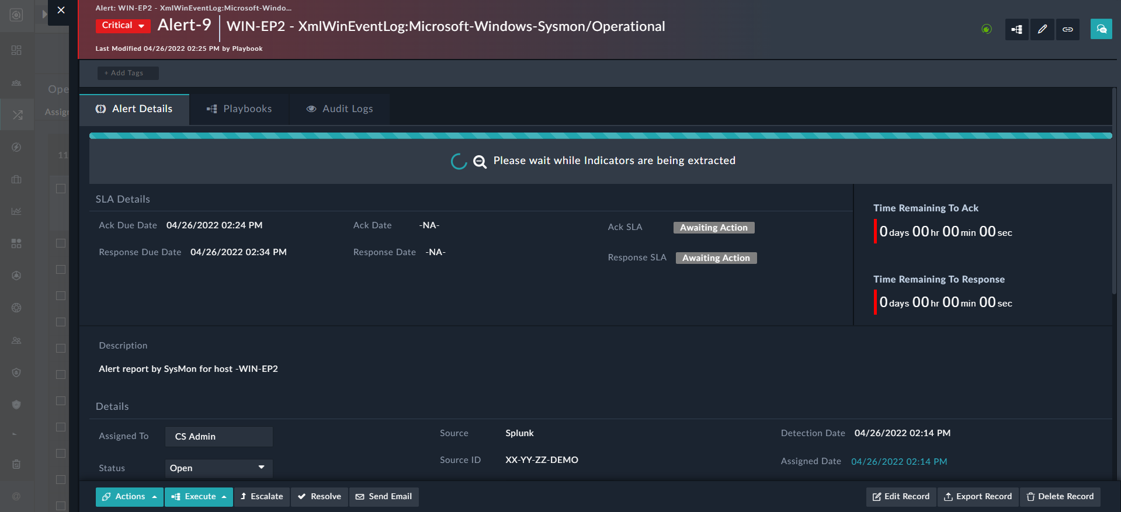The height and width of the screenshot is (512, 1121).
Task: Click the magnifier icon beside extraction message
Action: [x=480, y=162]
